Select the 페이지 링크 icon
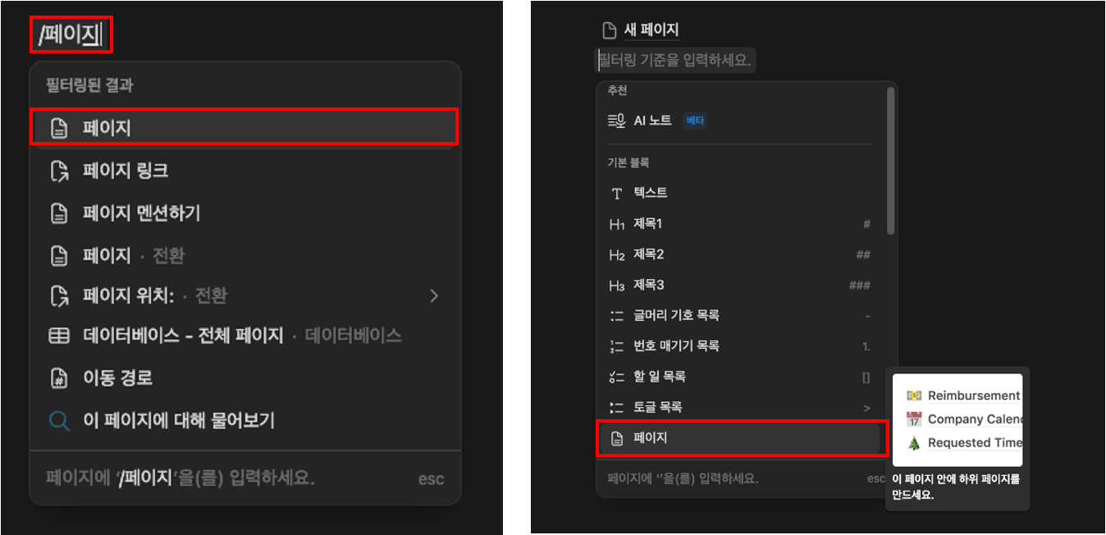This screenshot has height=535, width=1106. [x=59, y=171]
